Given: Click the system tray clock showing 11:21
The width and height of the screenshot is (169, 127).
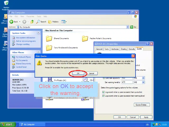Looking at the screenshot, I should (164, 125).
